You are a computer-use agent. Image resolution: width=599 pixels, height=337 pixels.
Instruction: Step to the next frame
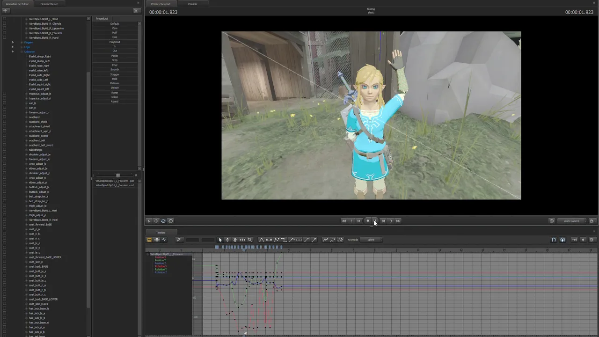click(383, 221)
